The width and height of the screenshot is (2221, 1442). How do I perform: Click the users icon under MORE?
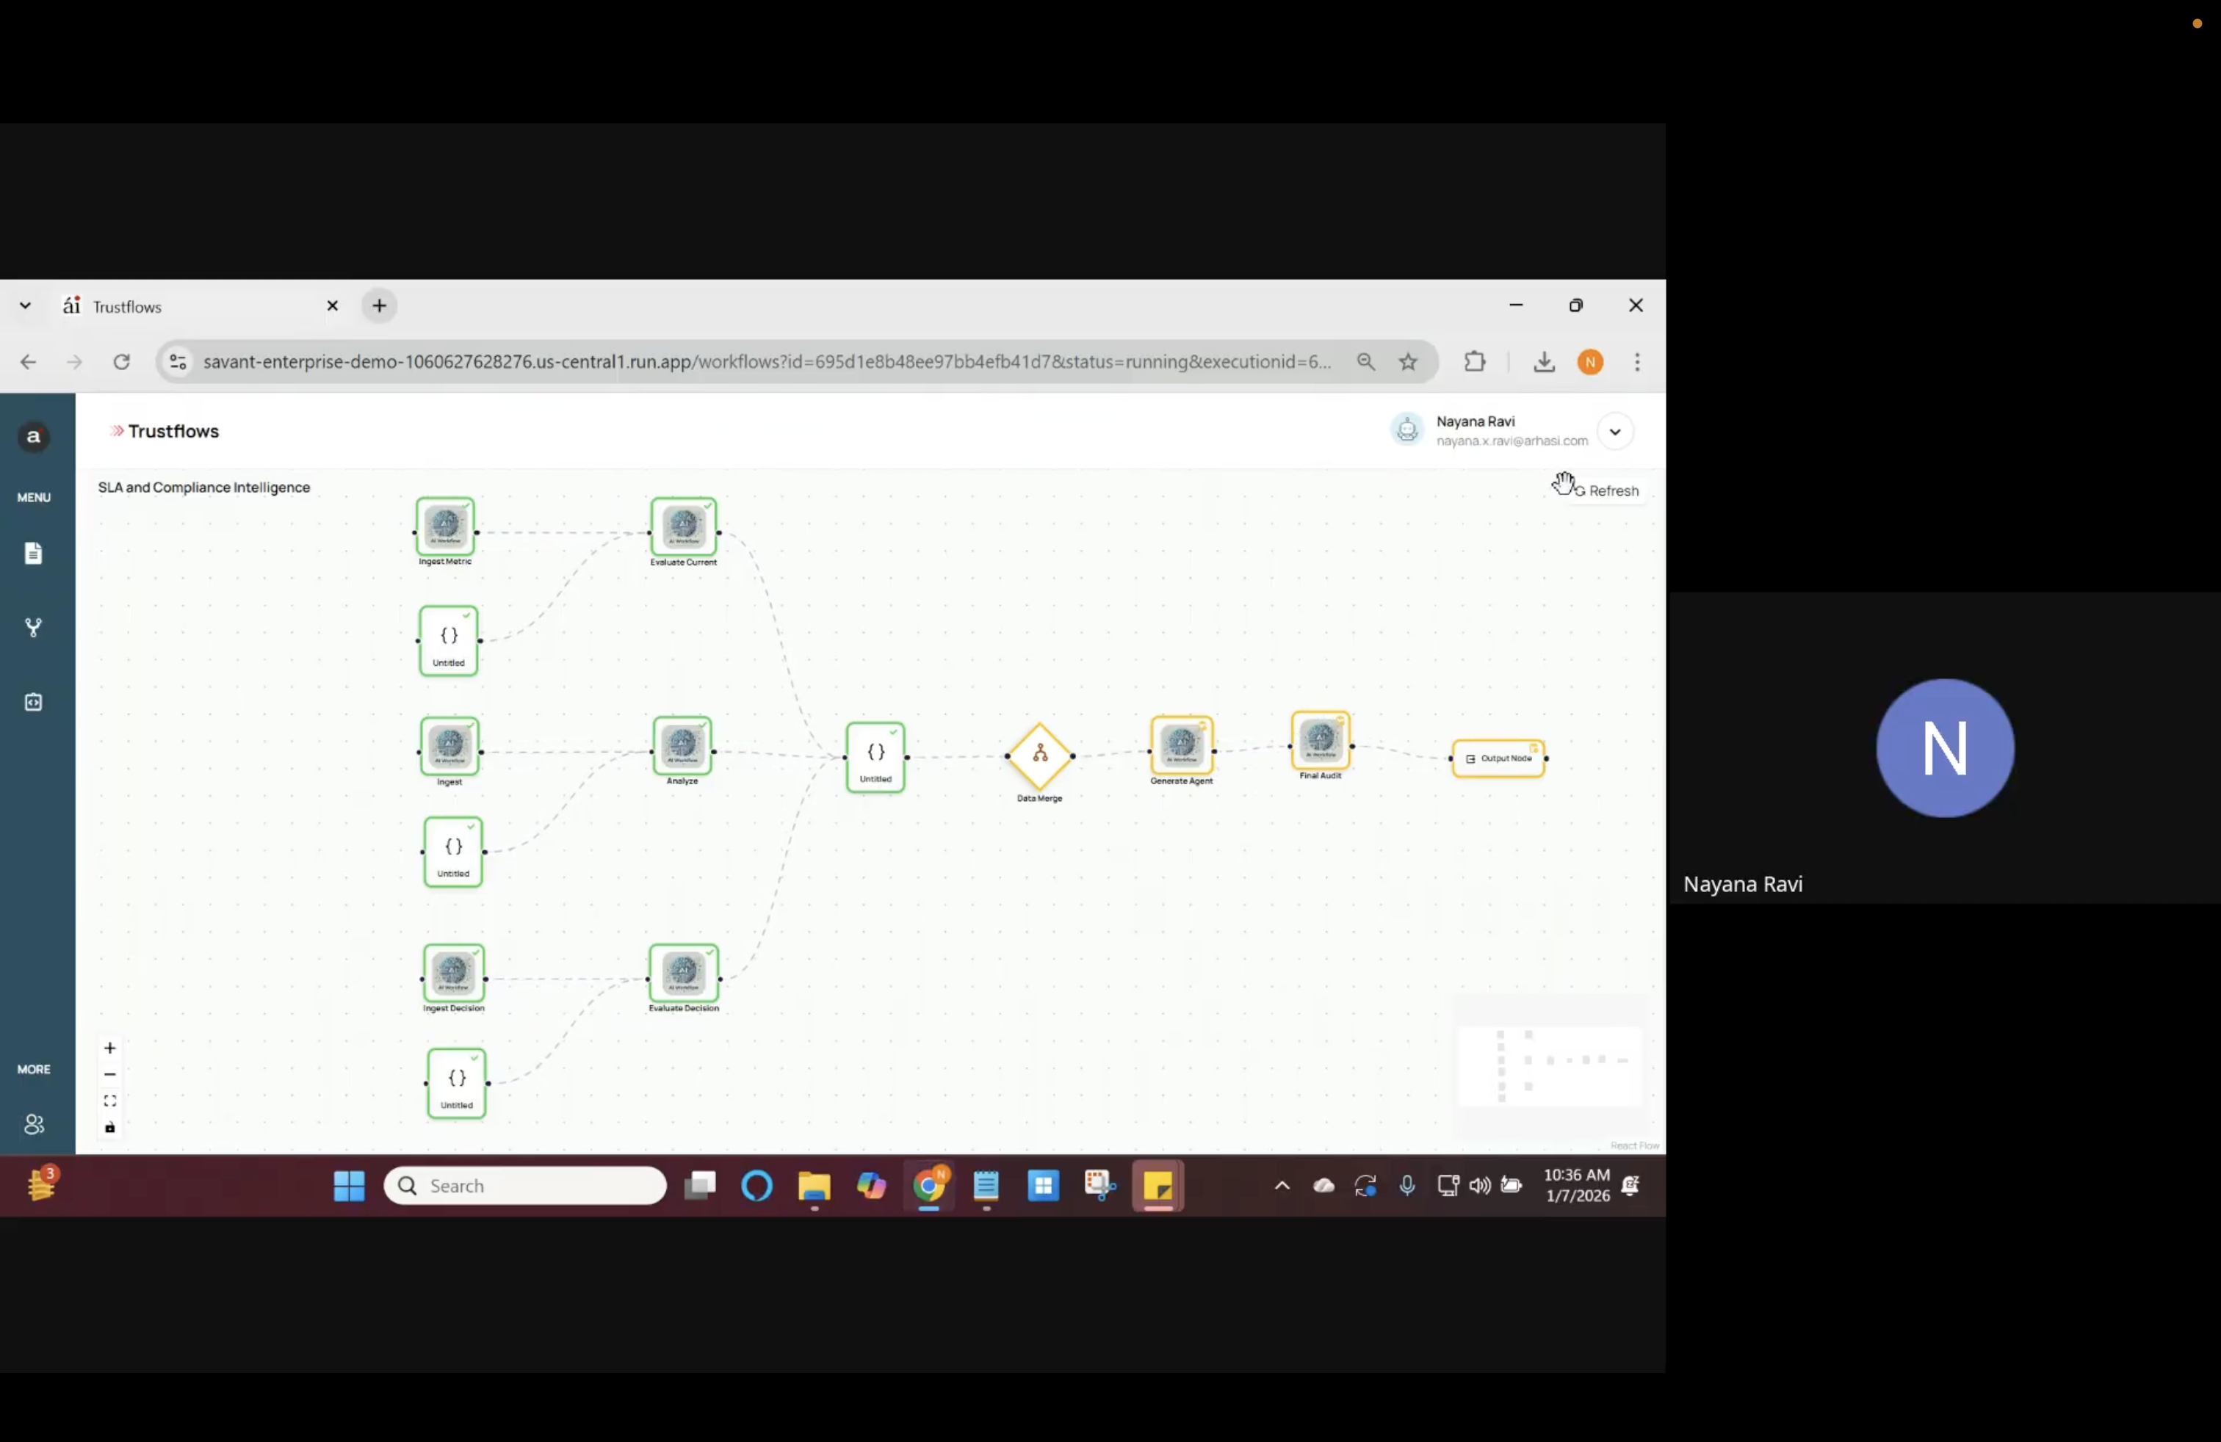34,1125
